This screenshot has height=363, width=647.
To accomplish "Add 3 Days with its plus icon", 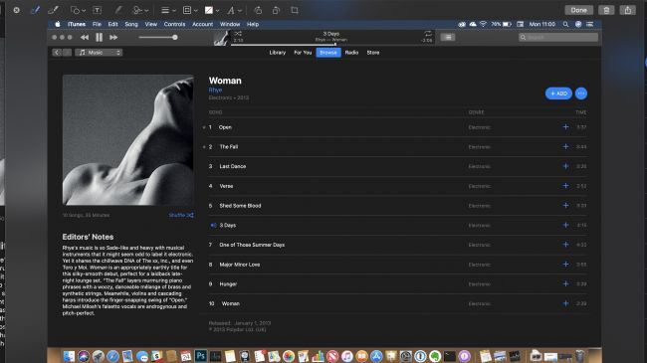I will coord(565,225).
